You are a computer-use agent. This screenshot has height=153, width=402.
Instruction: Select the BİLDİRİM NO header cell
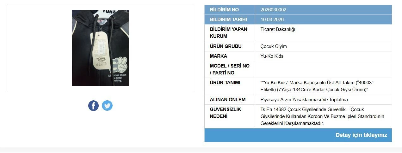(x=224, y=10)
